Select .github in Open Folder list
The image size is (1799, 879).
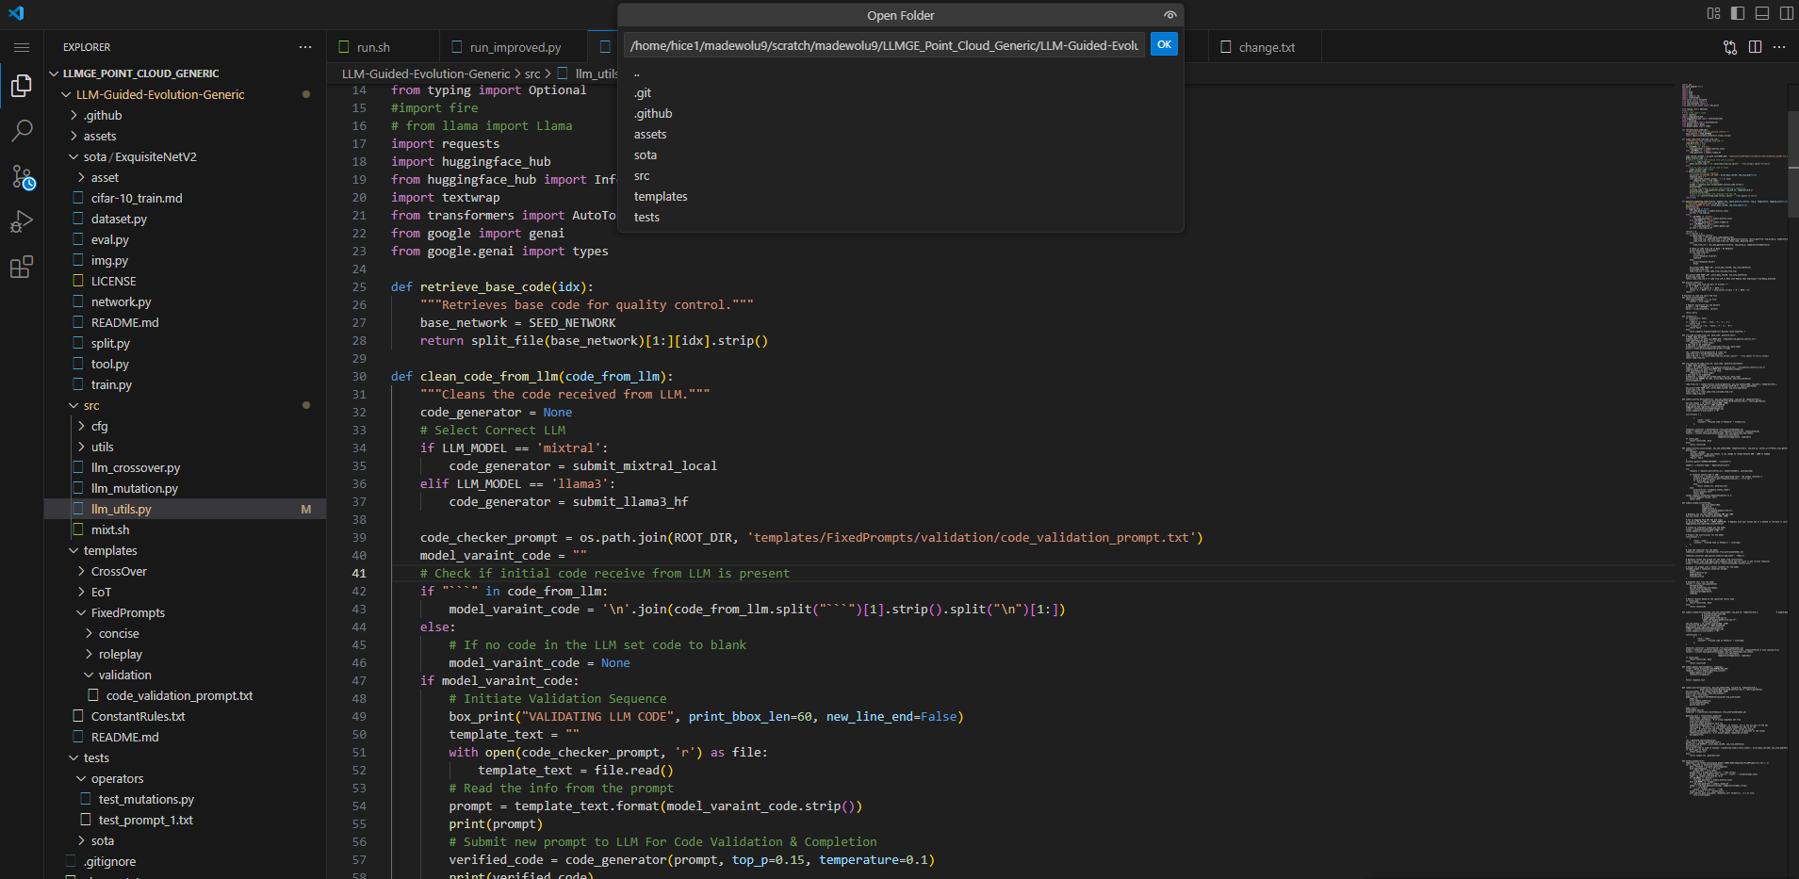[x=901, y=114]
